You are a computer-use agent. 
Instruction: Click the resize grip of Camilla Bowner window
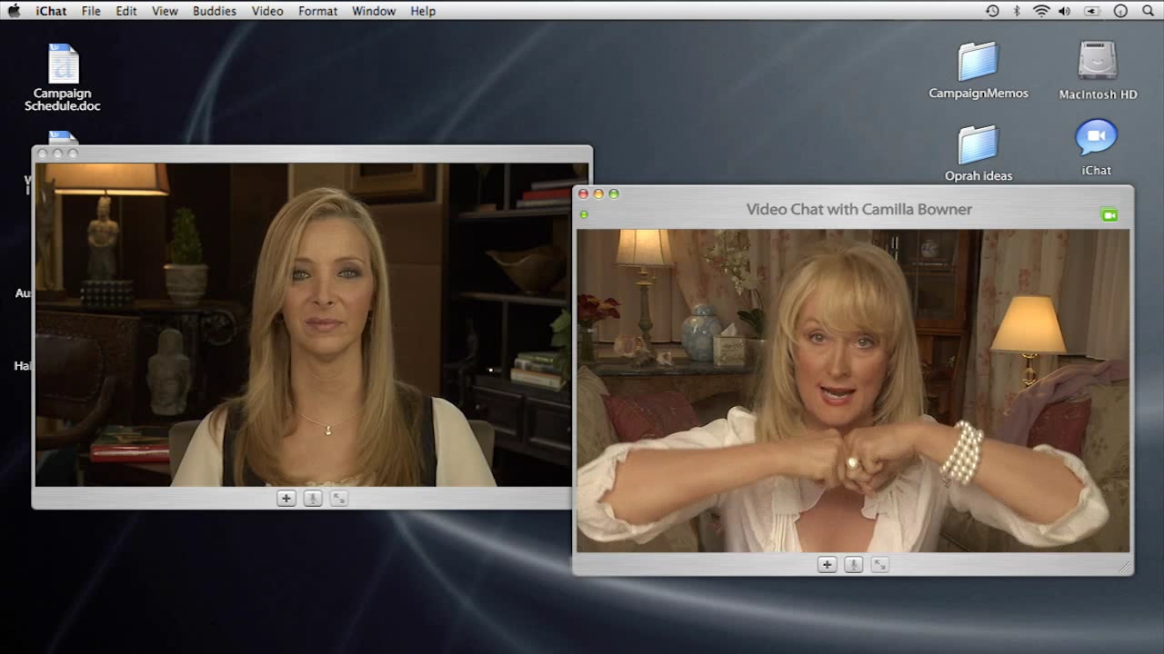click(x=1125, y=567)
